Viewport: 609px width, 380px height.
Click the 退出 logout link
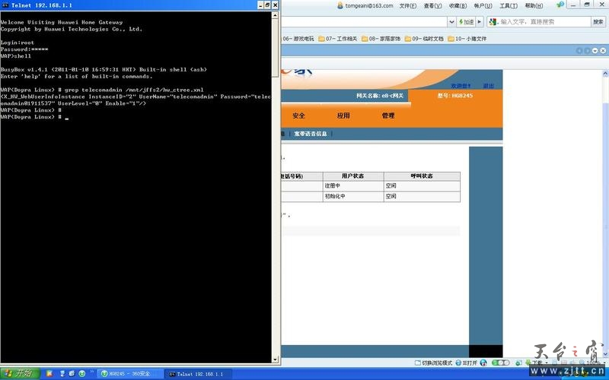tap(488, 86)
